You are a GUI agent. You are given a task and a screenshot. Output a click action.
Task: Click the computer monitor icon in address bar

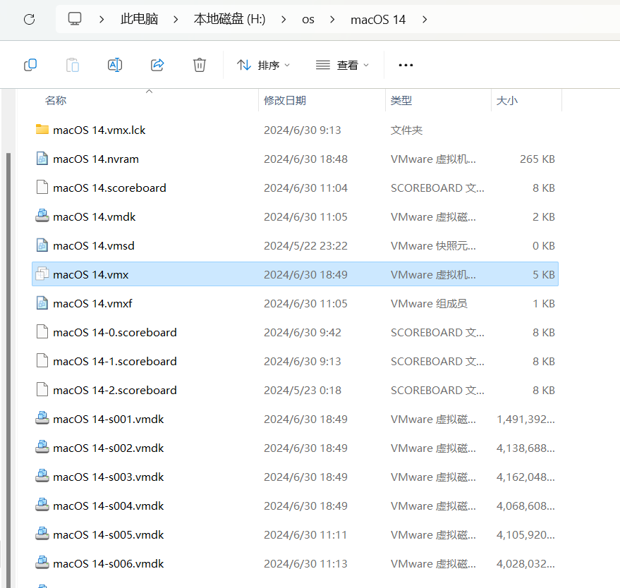pyautogui.click(x=75, y=18)
